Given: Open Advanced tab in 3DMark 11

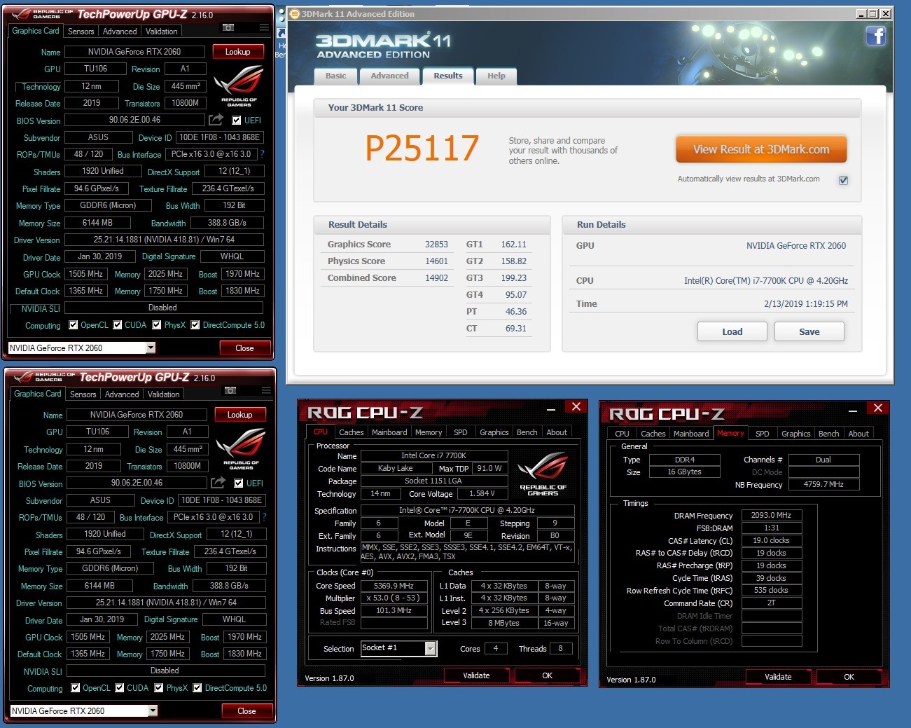Looking at the screenshot, I should pos(389,76).
